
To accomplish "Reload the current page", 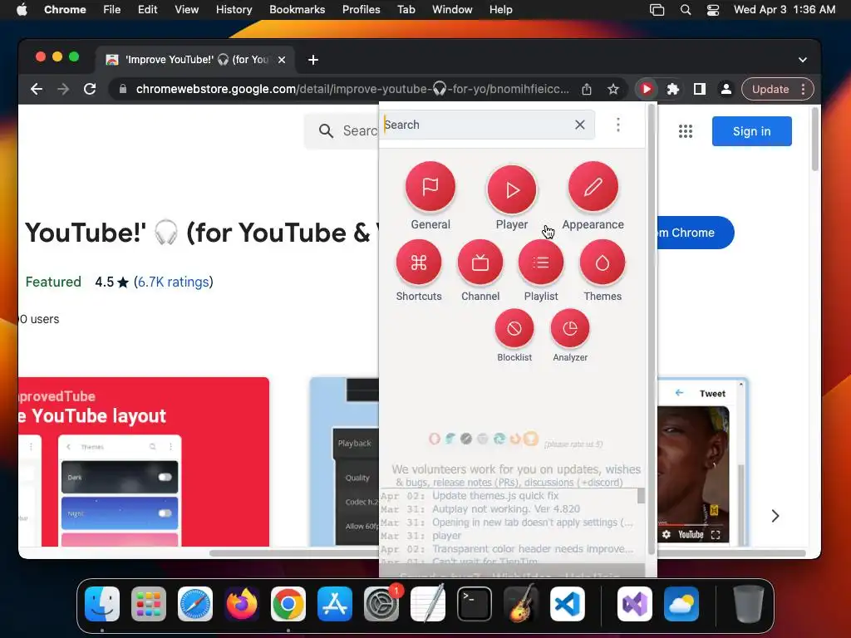I will tap(90, 89).
